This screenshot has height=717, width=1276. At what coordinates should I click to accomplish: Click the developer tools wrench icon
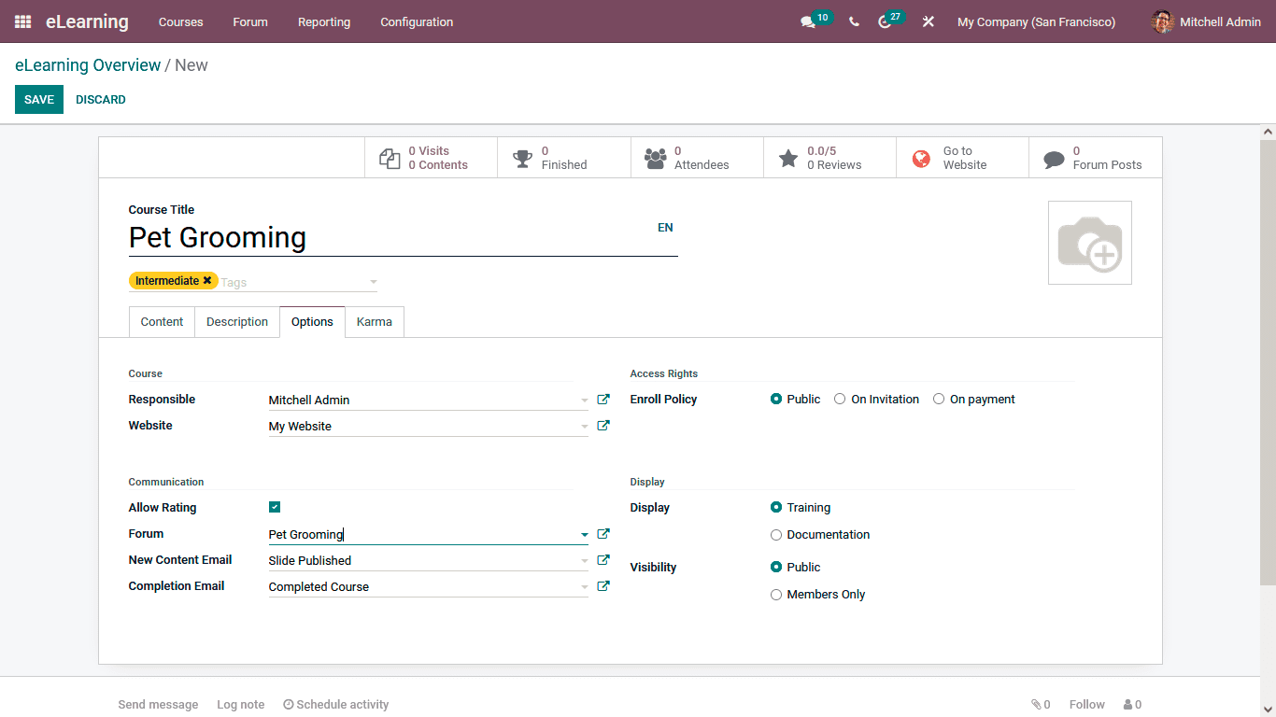click(928, 21)
